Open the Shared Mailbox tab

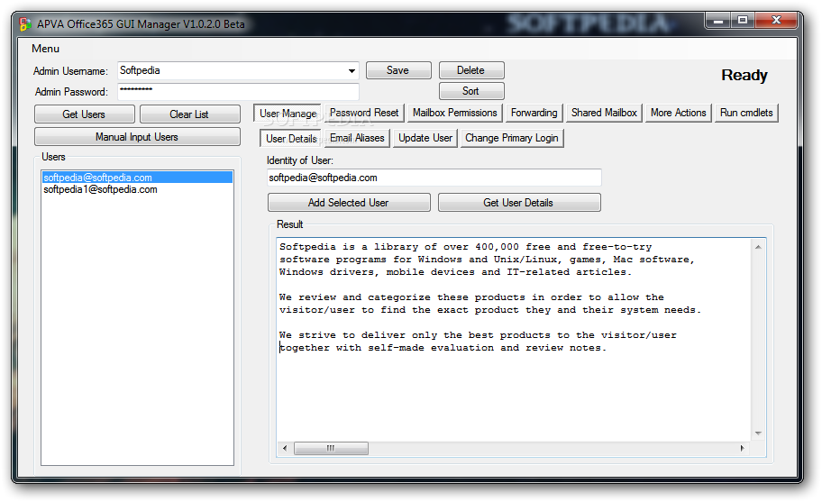[604, 113]
